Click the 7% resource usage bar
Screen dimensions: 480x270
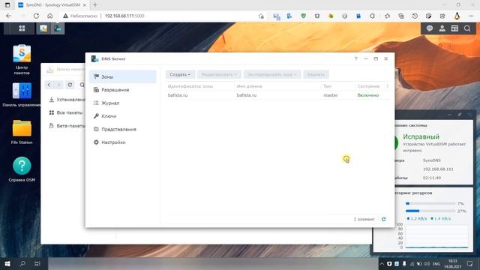pos(430,203)
